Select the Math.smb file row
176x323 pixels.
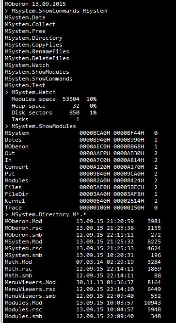(83, 276)
